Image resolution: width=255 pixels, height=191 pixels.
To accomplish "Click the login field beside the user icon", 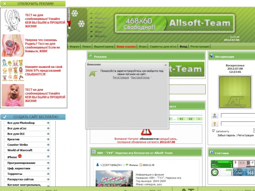I will [x=238, y=115].
